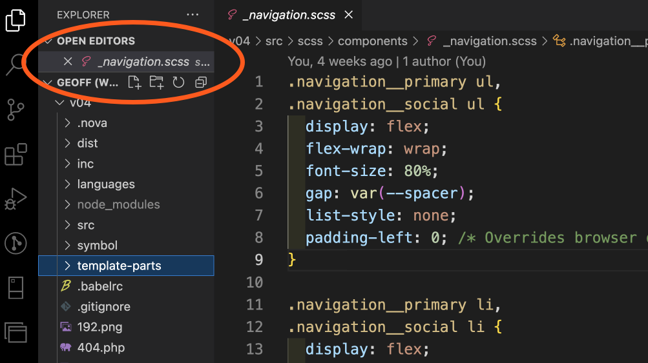Click the components breadcrumb segment
Screen dimensions: 648x363
pyautogui.click(x=372, y=41)
